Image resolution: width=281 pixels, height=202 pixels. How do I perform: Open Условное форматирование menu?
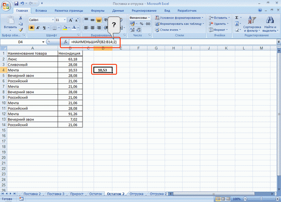[179, 18]
